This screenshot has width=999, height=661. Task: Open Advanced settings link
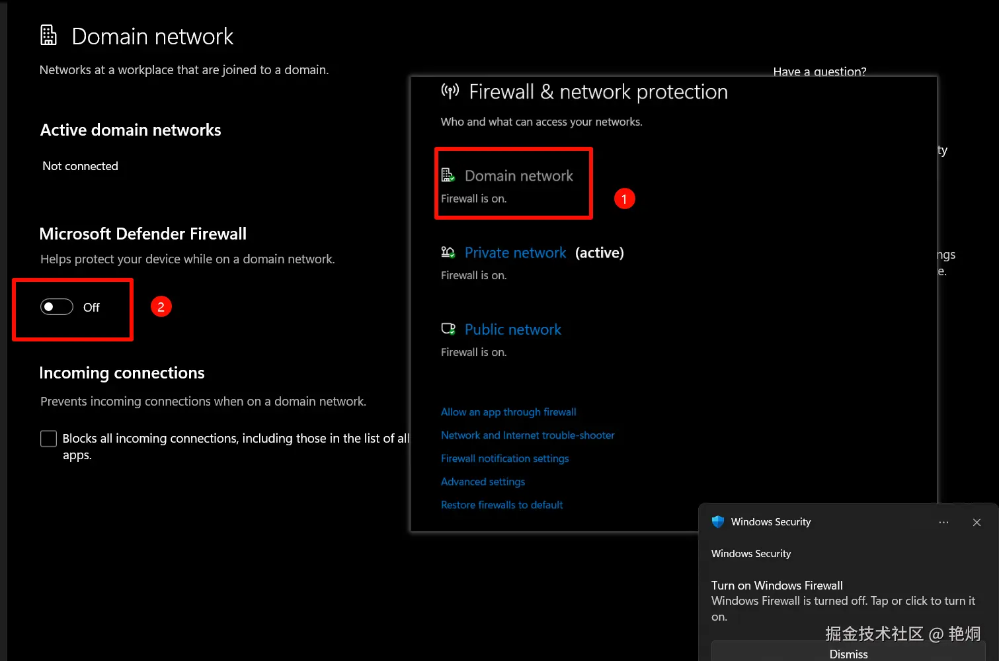[483, 482]
